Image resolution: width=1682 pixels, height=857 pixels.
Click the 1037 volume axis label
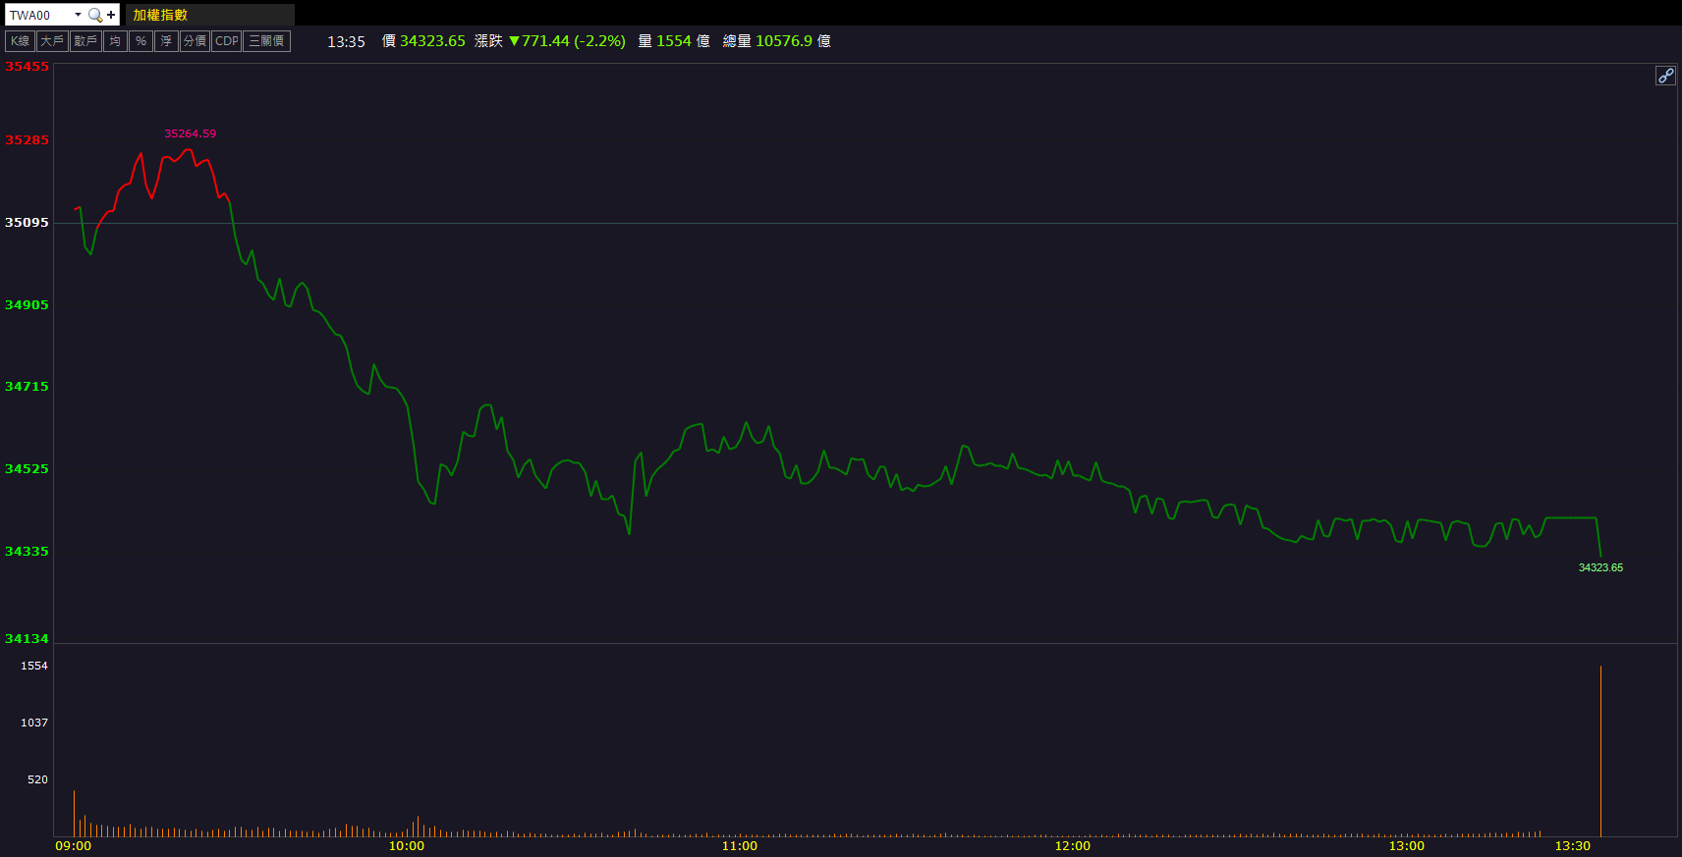coord(34,723)
